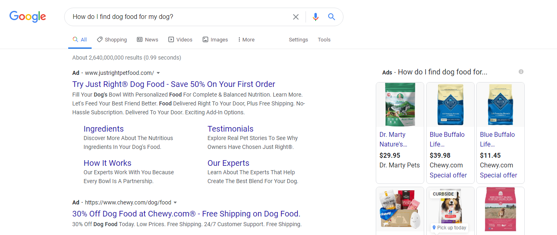Open Settings menu
This screenshot has width=557, height=235.
click(x=298, y=40)
